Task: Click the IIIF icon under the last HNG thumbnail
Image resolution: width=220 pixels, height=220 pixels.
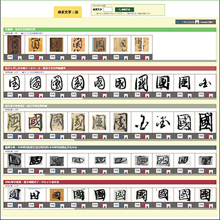Action: tap(207, 206)
